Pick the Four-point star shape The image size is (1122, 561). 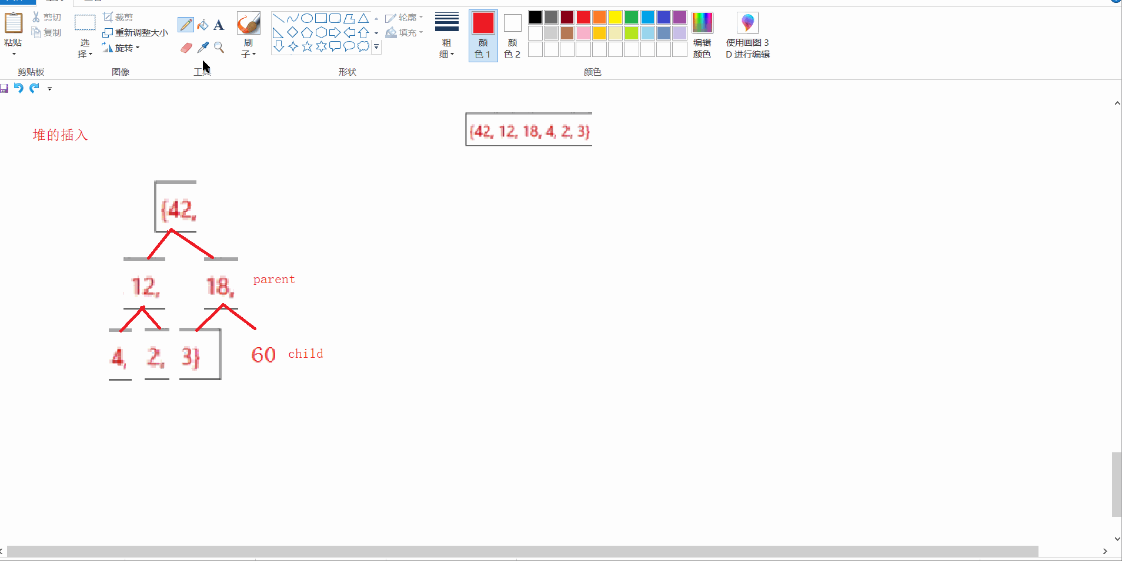point(293,46)
